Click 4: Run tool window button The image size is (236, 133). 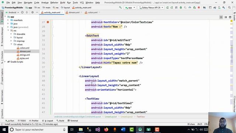coord(10,121)
